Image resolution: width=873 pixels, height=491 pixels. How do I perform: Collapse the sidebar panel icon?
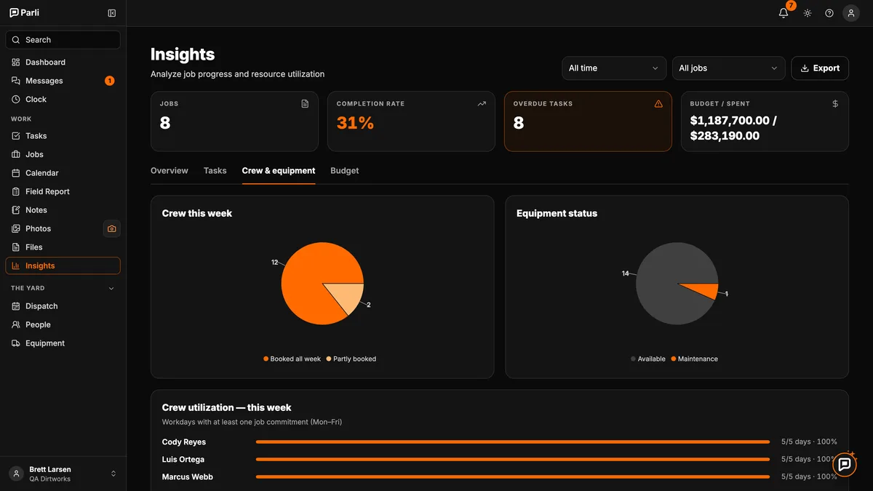(x=111, y=13)
